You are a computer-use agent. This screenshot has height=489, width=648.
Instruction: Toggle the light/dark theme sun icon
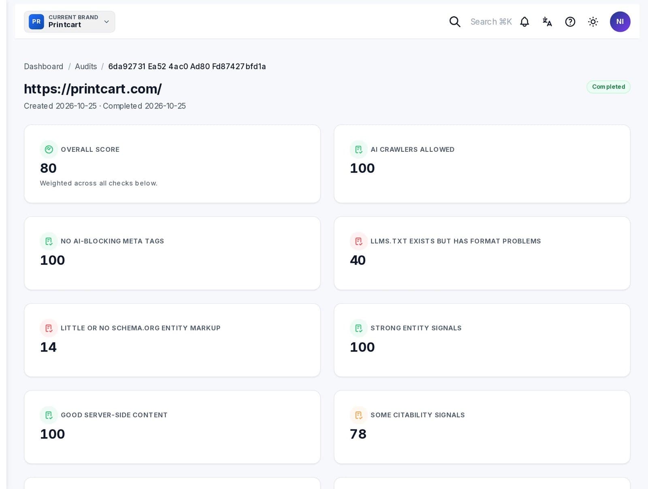(593, 22)
